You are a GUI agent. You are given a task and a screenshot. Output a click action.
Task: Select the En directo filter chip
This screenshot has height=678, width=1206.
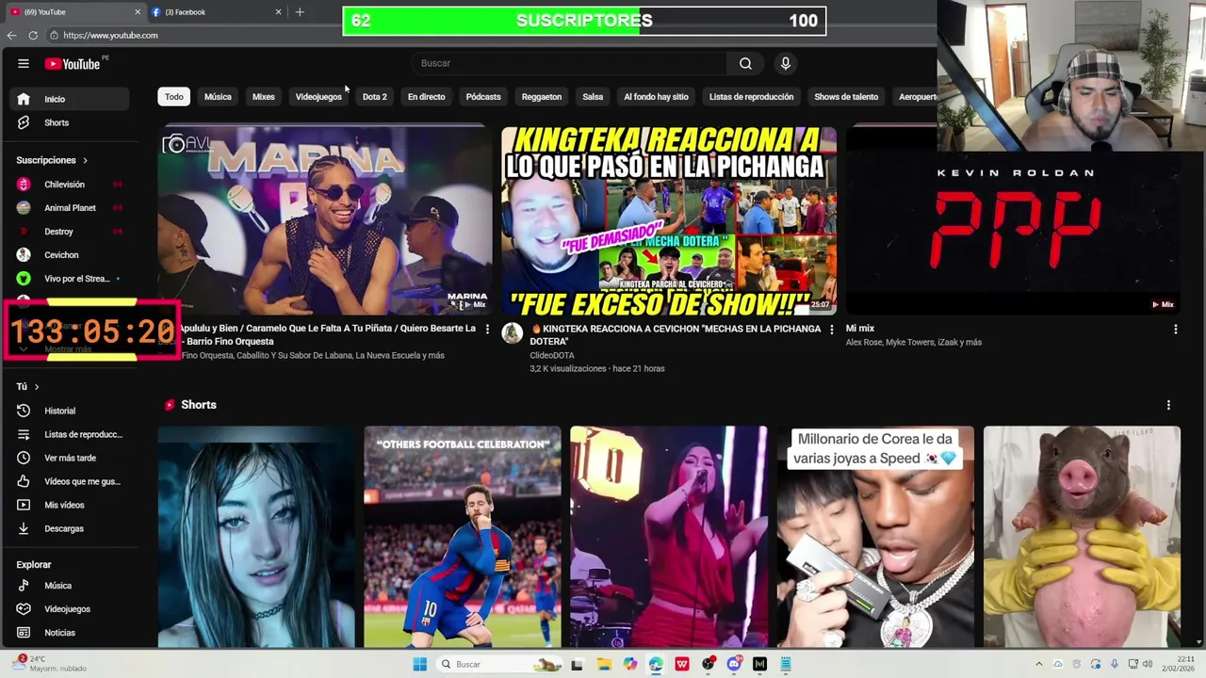426,97
